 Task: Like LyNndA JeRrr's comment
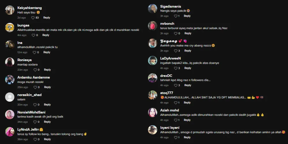coord(35,139)
